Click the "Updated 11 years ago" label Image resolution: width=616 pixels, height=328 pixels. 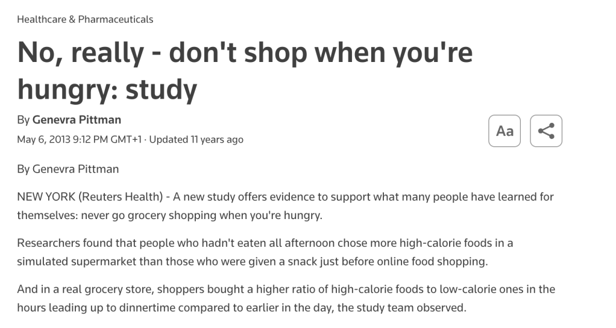(196, 139)
